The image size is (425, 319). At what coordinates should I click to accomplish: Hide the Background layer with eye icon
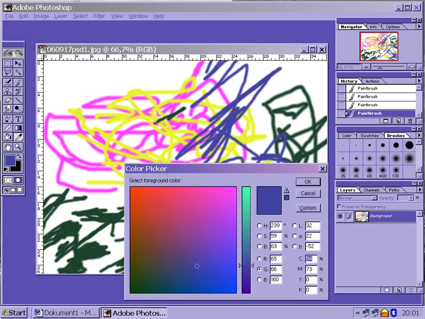pyautogui.click(x=341, y=216)
